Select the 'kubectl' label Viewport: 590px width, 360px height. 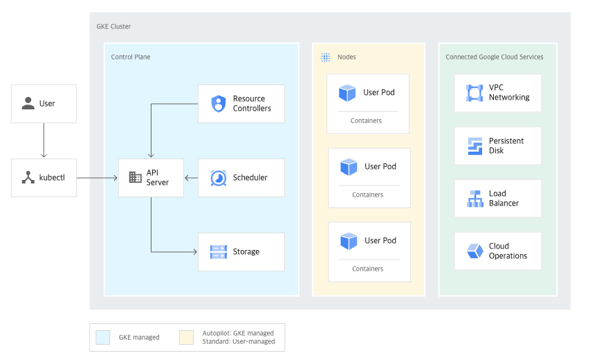coord(52,177)
